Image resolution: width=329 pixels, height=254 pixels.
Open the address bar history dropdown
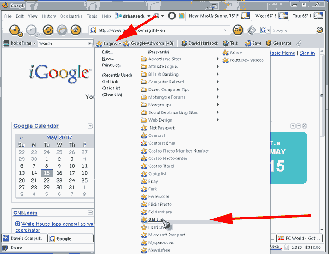[x=226, y=30]
